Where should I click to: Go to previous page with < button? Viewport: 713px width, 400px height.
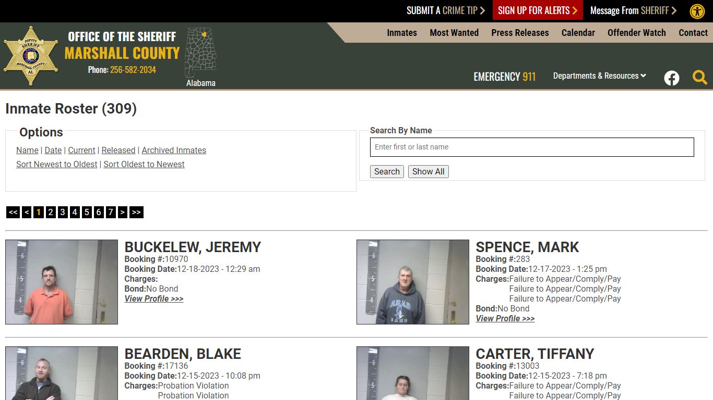pyautogui.click(x=27, y=212)
